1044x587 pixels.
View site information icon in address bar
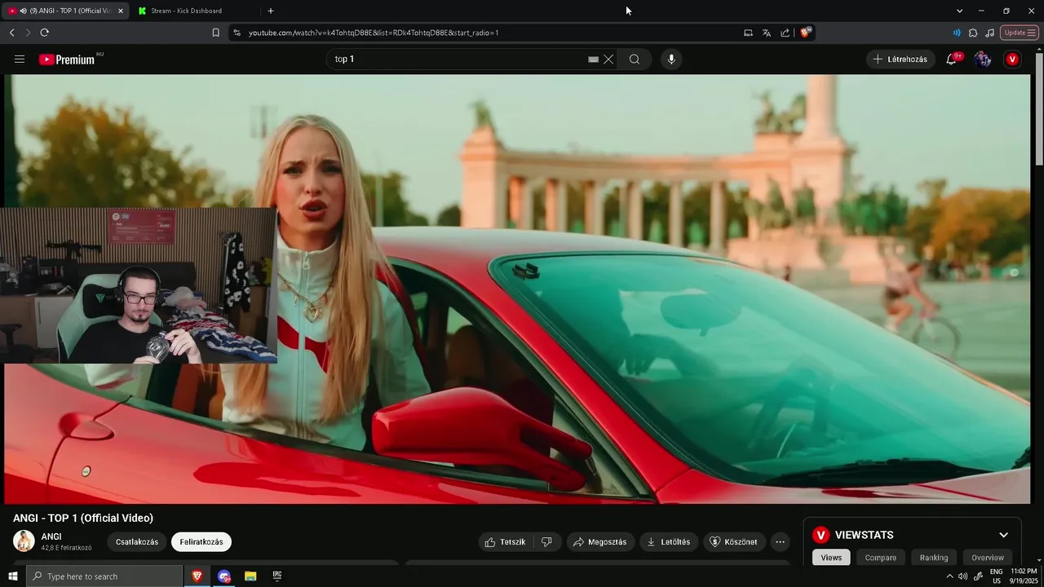click(237, 33)
